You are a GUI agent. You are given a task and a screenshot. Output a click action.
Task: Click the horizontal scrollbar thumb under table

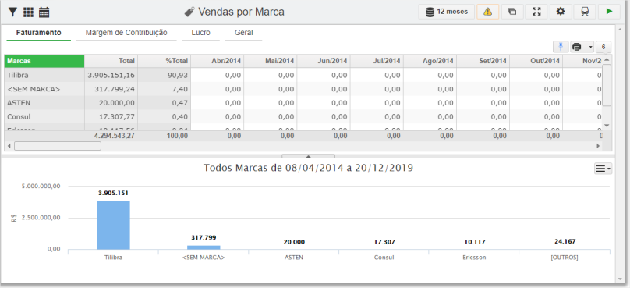[x=58, y=146]
